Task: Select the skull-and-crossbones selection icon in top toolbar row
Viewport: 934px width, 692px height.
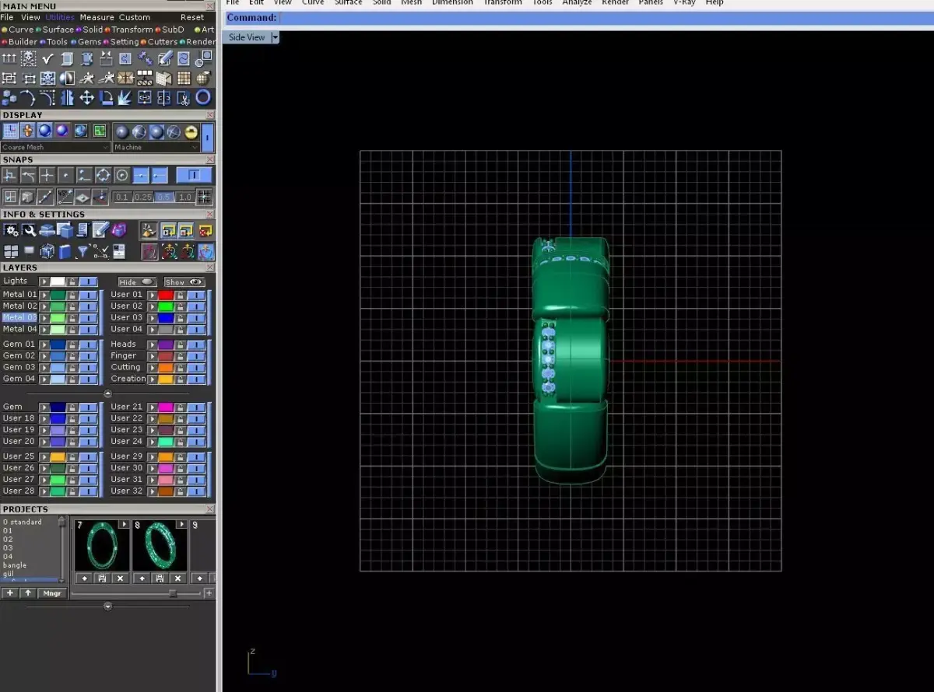Action: pos(29,59)
